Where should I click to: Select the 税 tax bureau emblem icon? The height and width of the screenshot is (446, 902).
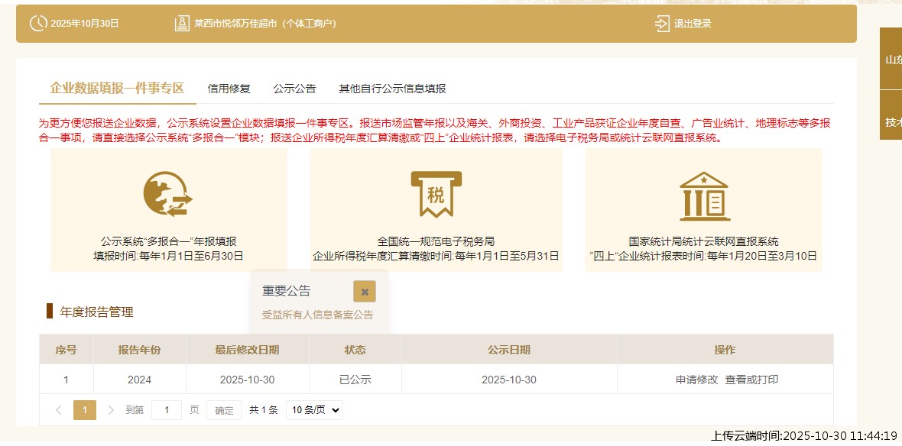click(x=436, y=193)
